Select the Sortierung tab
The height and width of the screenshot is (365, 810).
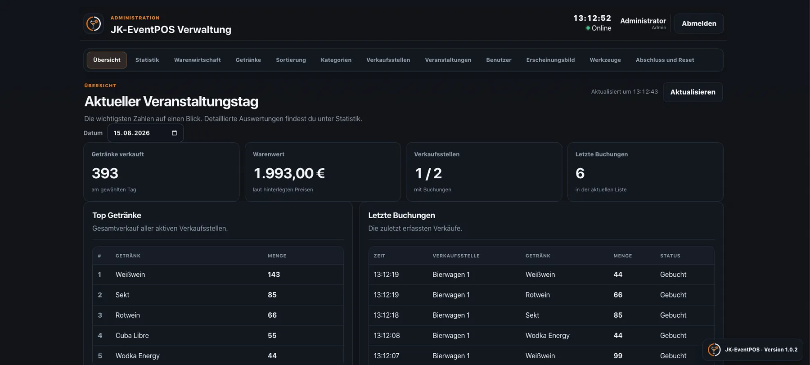[291, 60]
